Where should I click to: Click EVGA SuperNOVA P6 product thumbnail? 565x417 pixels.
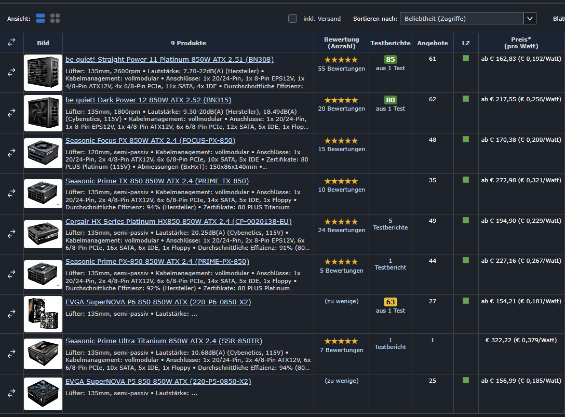click(x=43, y=314)
